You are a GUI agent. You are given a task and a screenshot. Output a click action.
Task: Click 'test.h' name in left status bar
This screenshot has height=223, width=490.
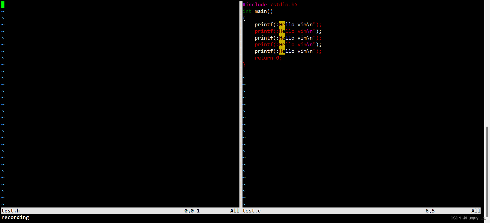(11, 211)
